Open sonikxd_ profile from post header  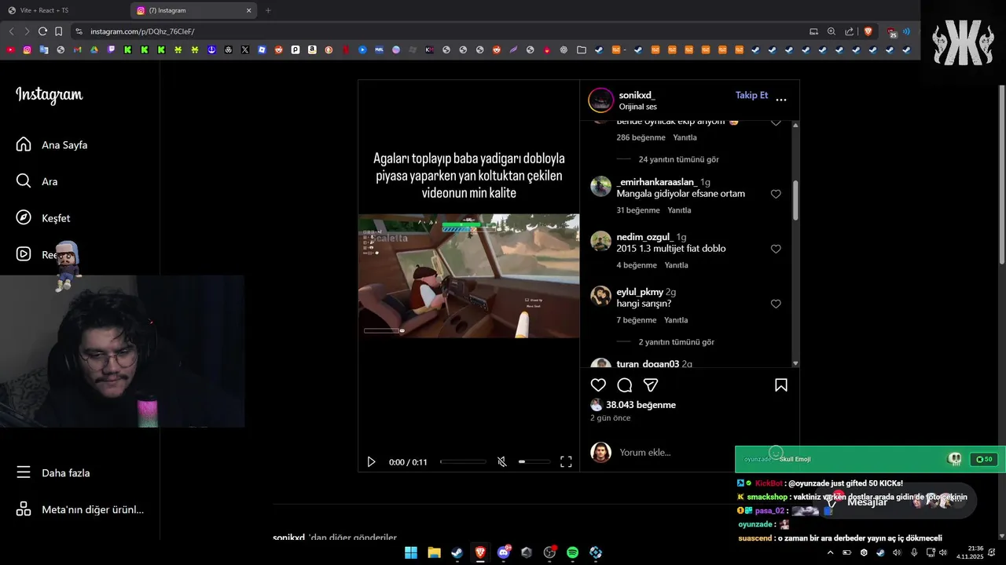tap(637, 95)
